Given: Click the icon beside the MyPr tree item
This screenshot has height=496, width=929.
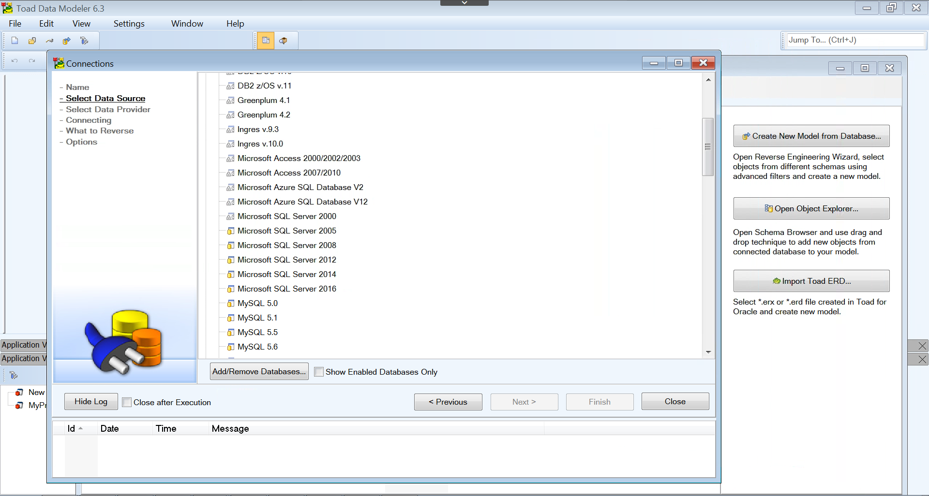Looking at the screenshot, I should (19, 405).
